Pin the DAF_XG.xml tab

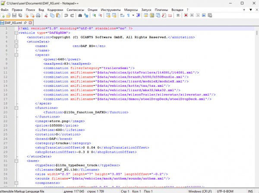25,22
